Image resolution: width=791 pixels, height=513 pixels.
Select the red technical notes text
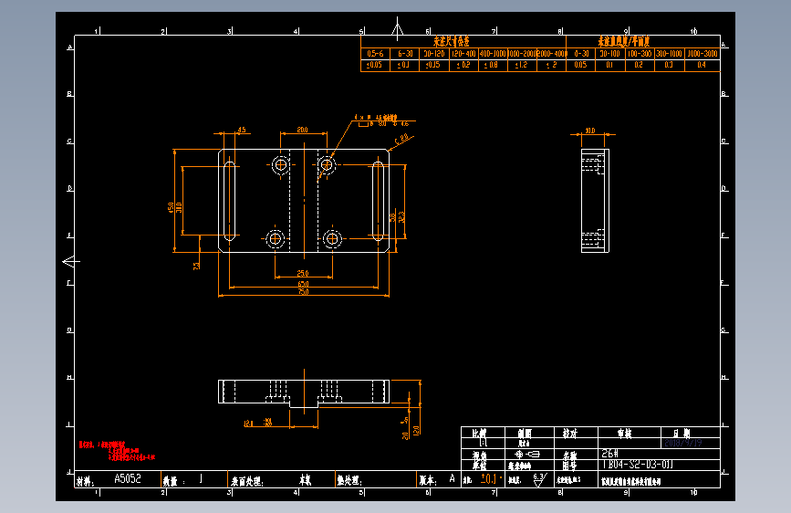pos(117,451)
